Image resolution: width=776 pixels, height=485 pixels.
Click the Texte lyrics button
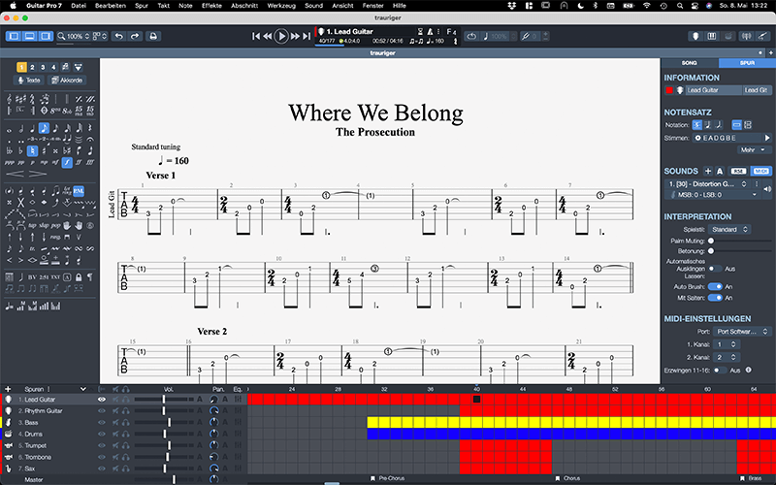point(29,81)
